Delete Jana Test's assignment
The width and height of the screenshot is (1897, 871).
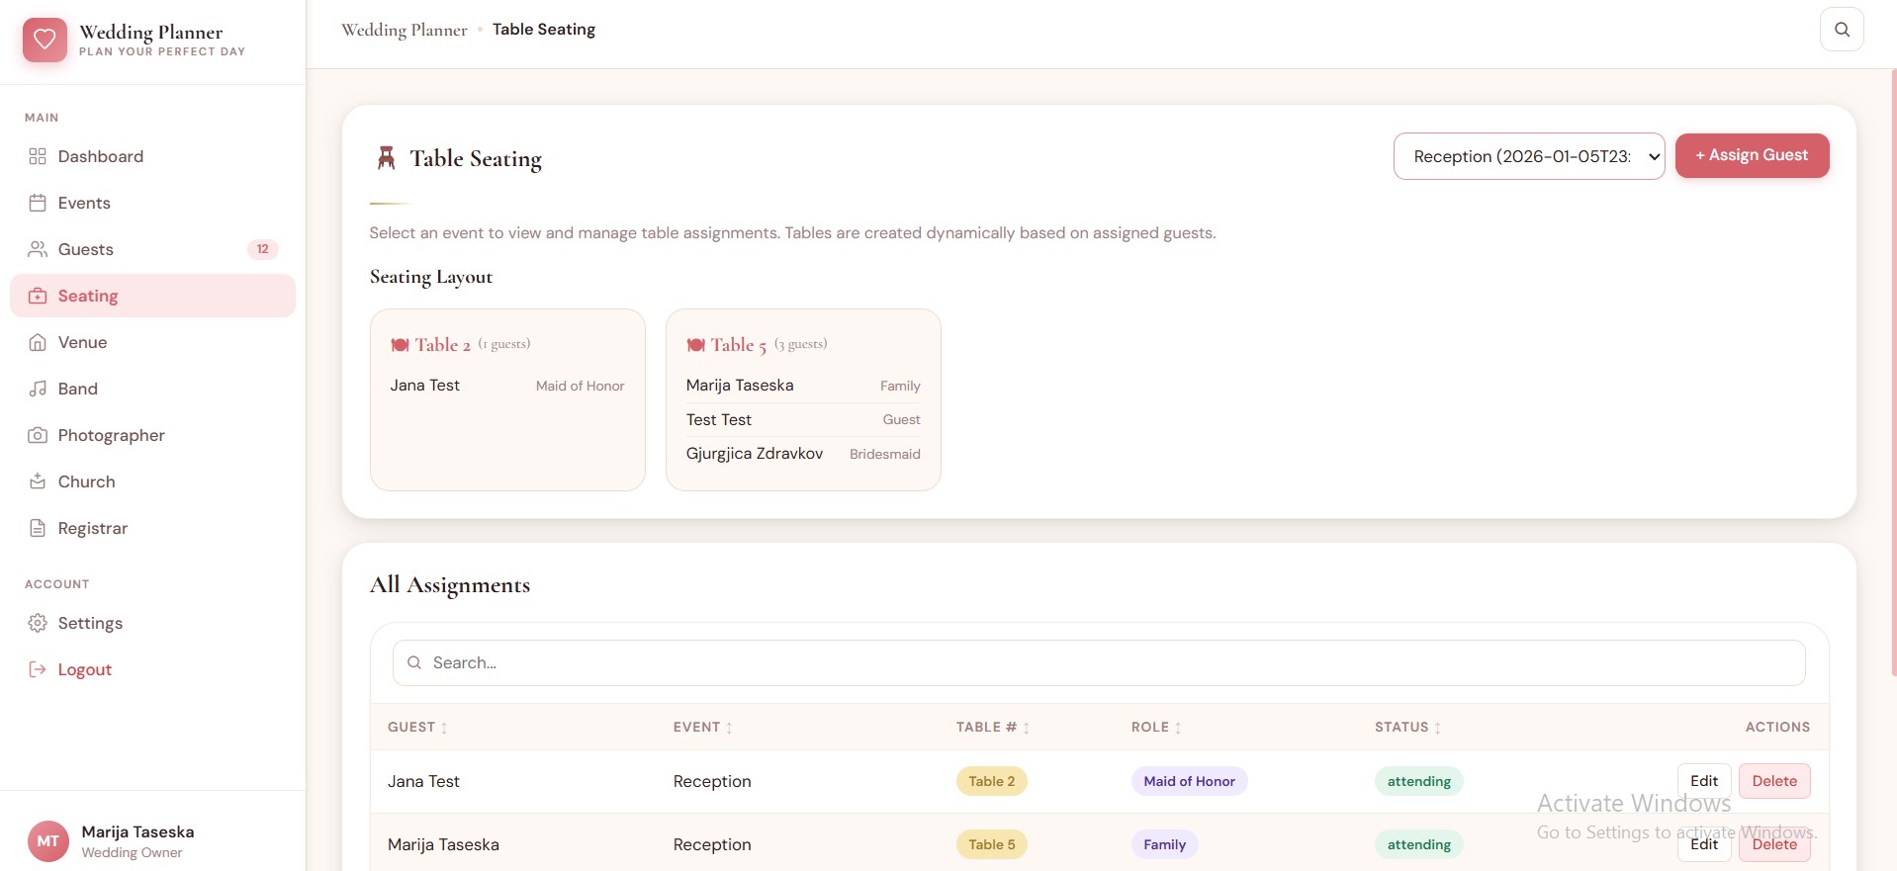(x=1773, y=781)
